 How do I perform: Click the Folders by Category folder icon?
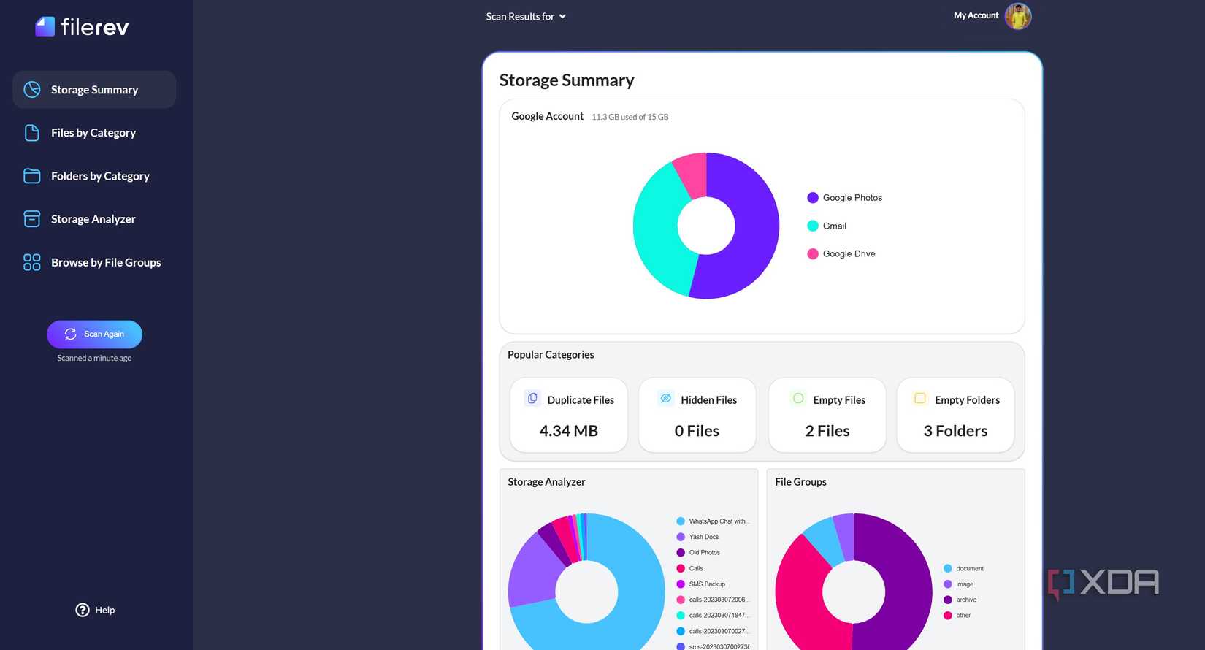[x=32, y=176]
